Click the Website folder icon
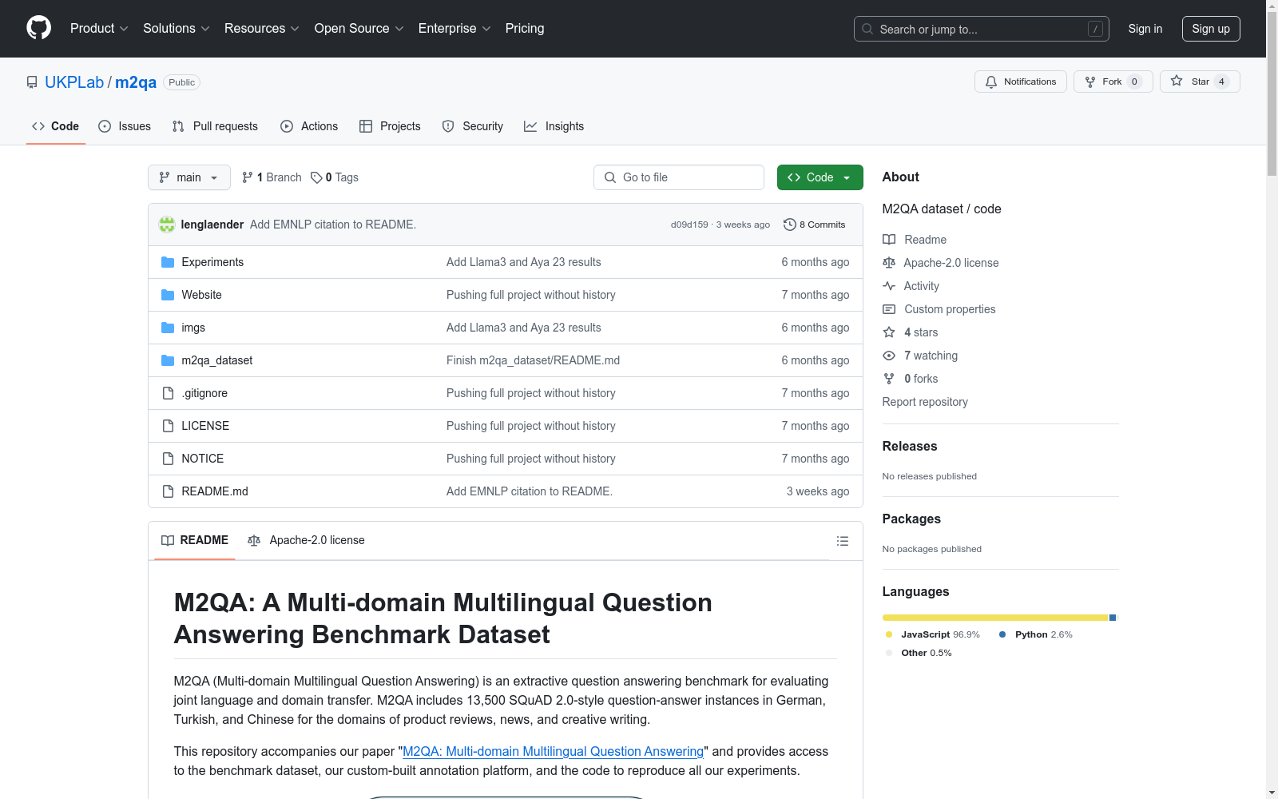Screen dimensions: 1278x799 (x=168, y=295)
